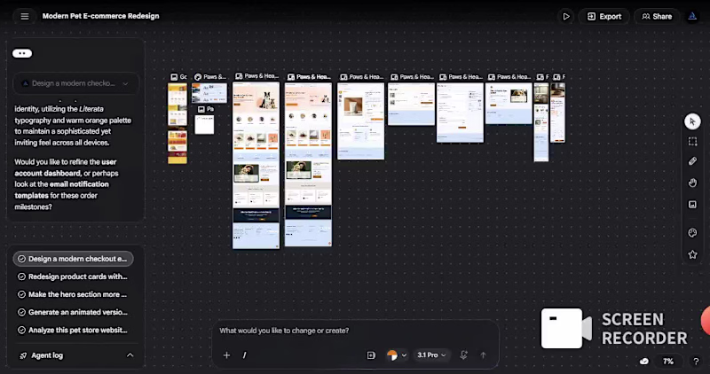
Task: Select the 'Generate an animated versio...' task
Action: [73, 312]
